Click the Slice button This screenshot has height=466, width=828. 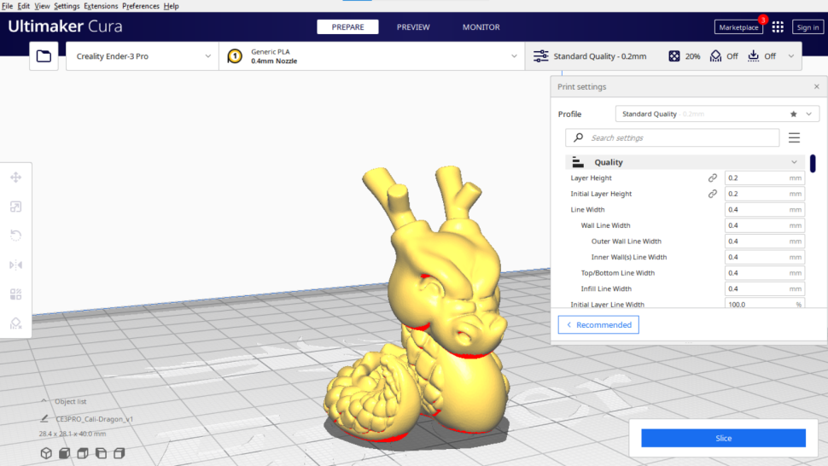point(724,438)
